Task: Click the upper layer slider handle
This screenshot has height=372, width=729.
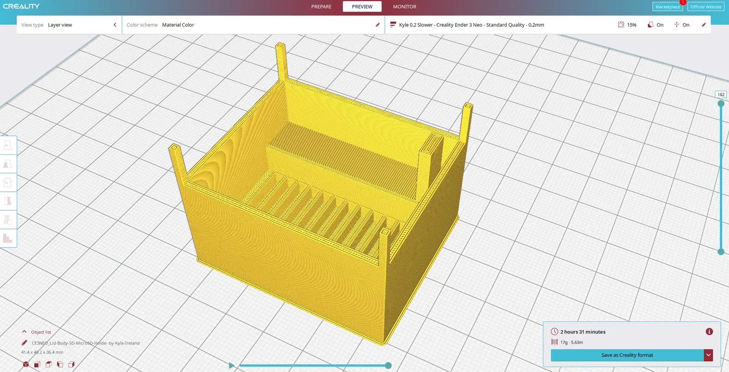Action: click(x=721, y=103)
